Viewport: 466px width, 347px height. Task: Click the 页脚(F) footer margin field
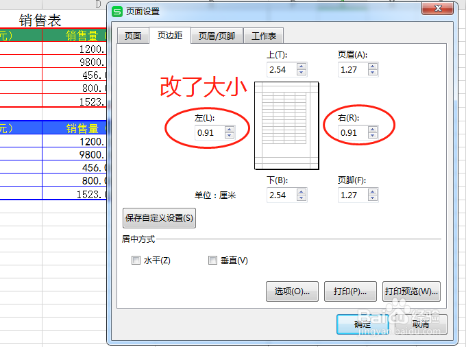353,195
